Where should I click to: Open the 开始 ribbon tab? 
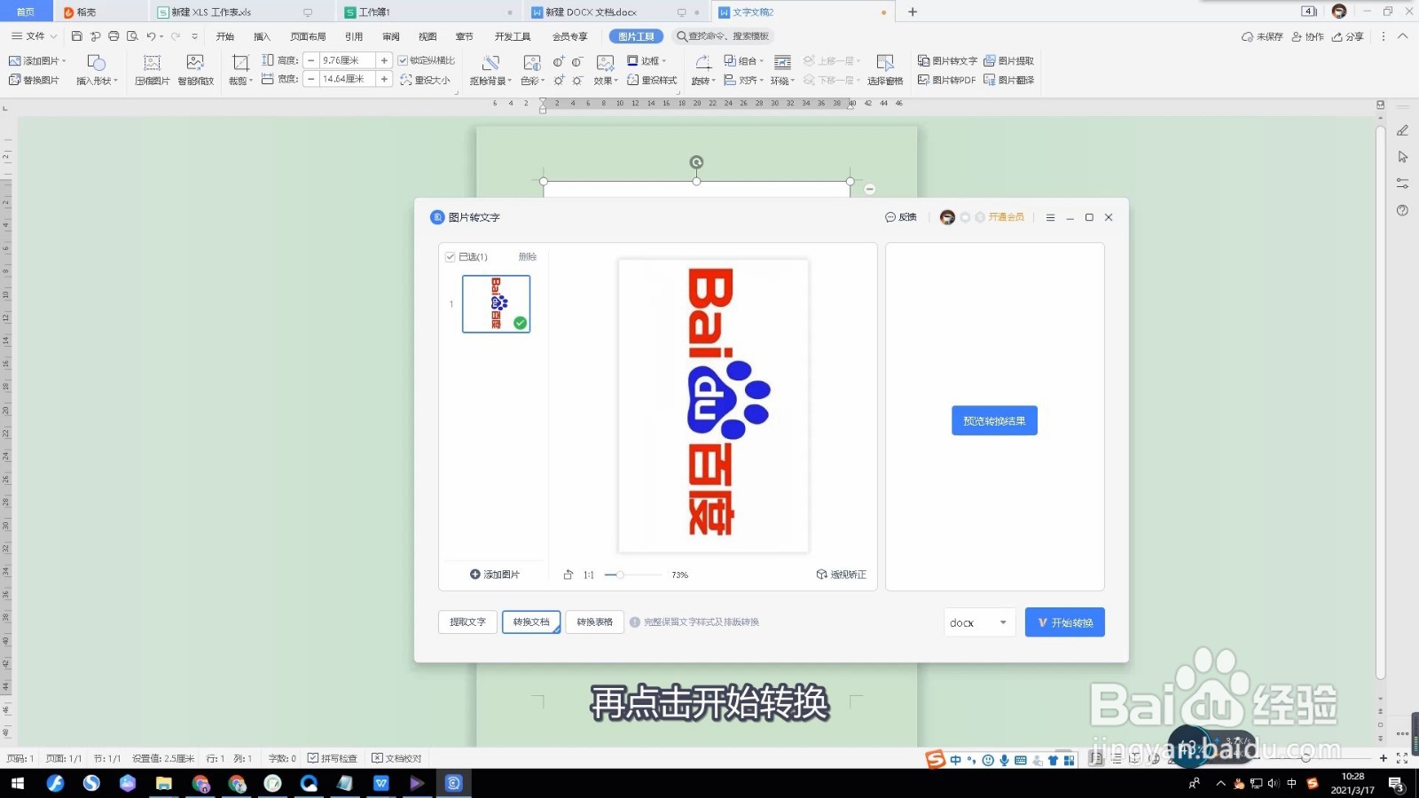click(x=225, y=36)
